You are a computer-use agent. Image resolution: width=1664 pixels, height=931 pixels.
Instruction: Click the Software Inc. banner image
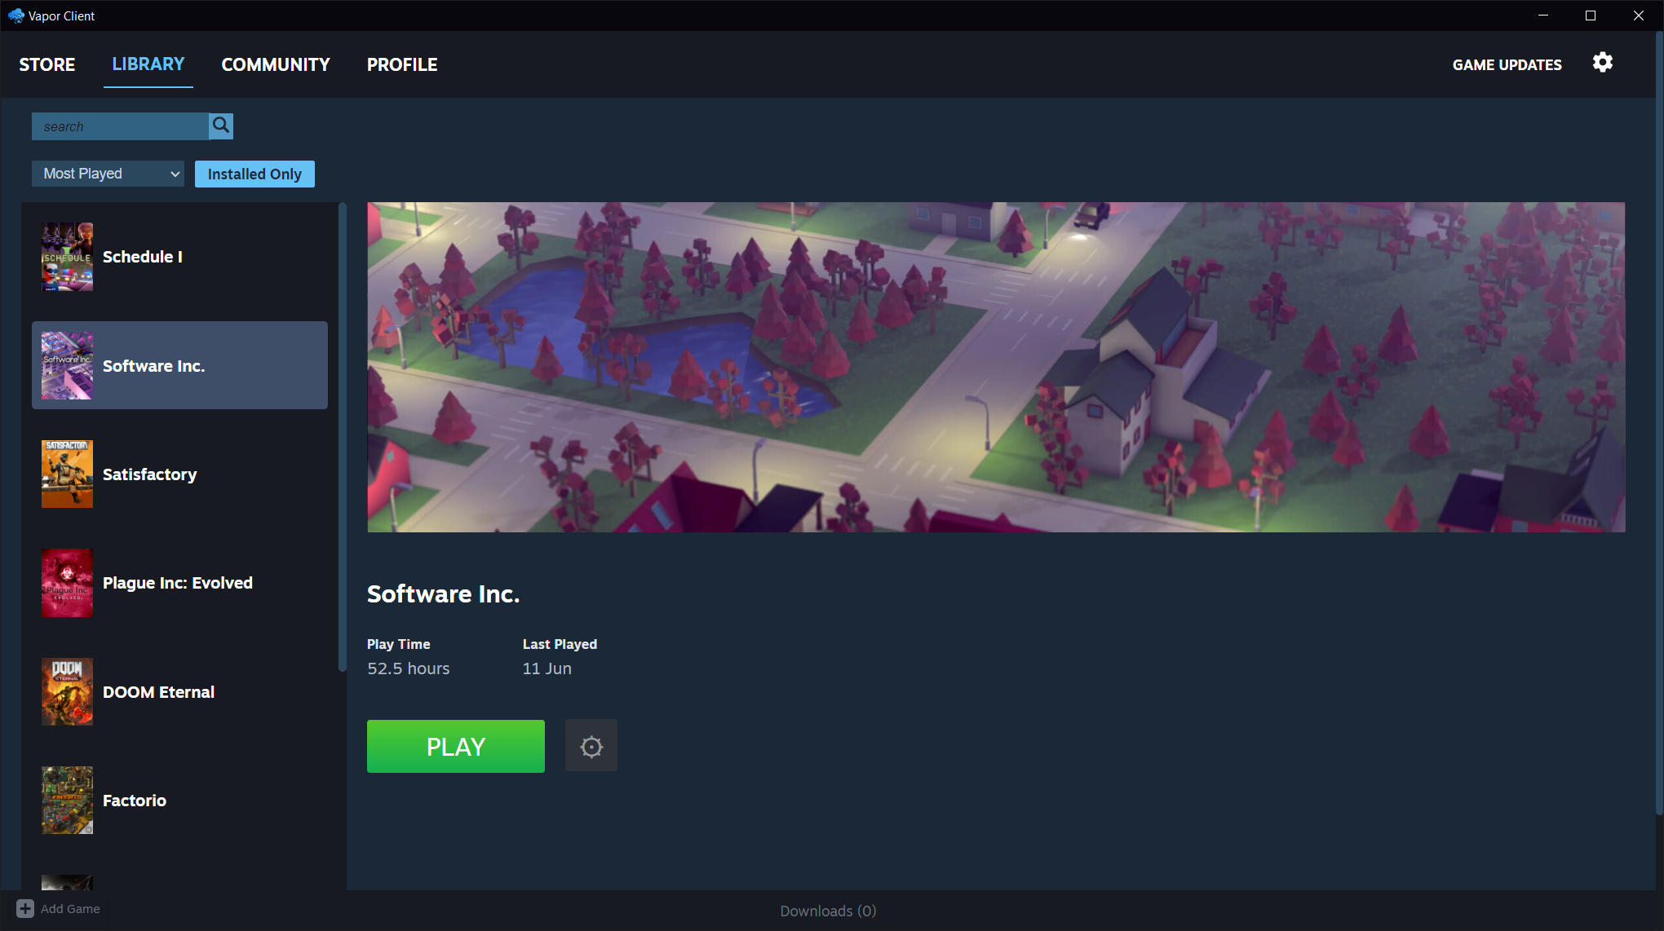996,367
